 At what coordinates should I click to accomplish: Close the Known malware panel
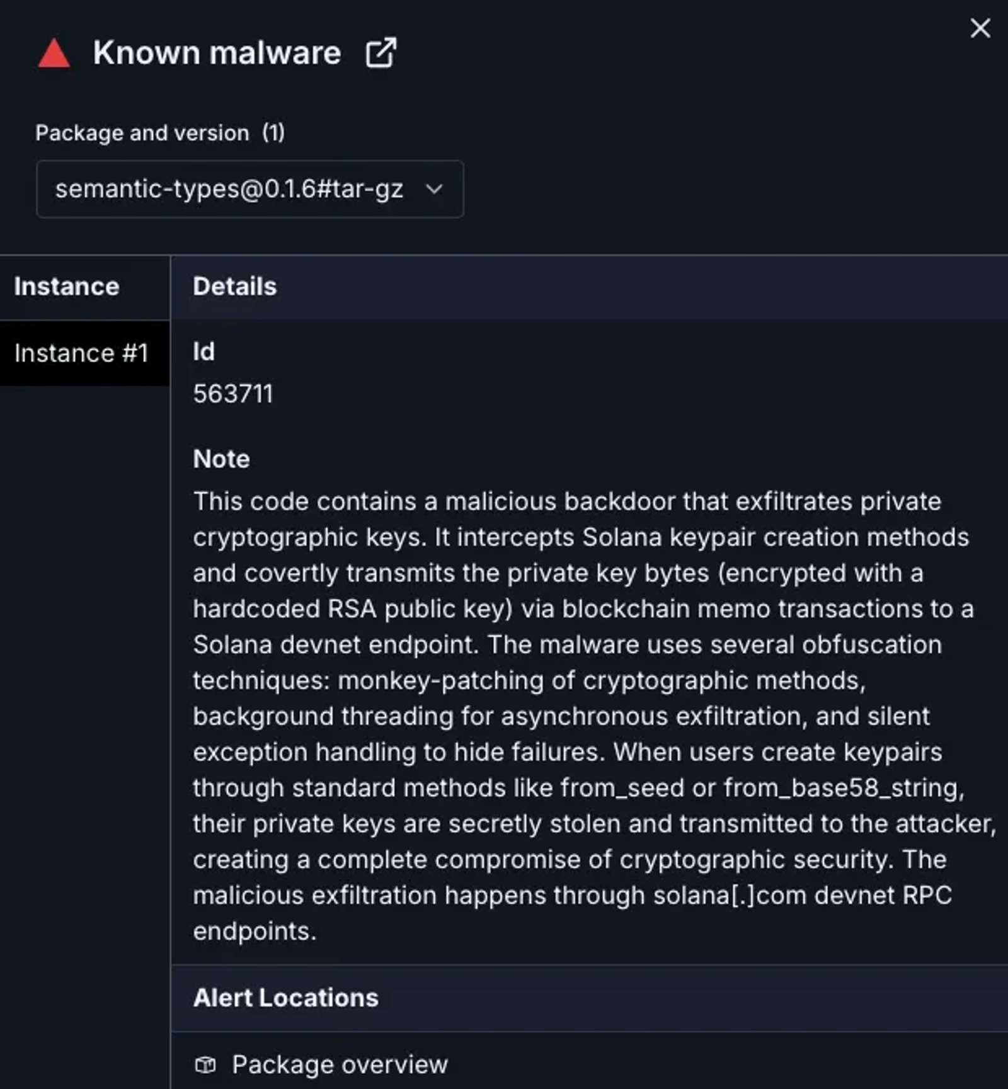click(980, 28)
